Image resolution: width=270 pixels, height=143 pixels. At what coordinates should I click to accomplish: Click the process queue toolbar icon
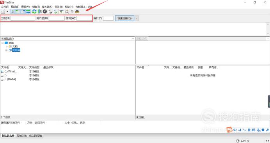pyautogui.click(x=40, y=12)
